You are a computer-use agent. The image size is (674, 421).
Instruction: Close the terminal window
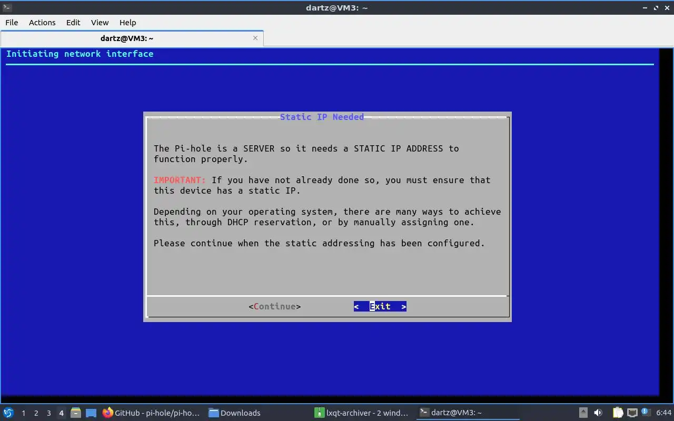(x=667, y=8)
